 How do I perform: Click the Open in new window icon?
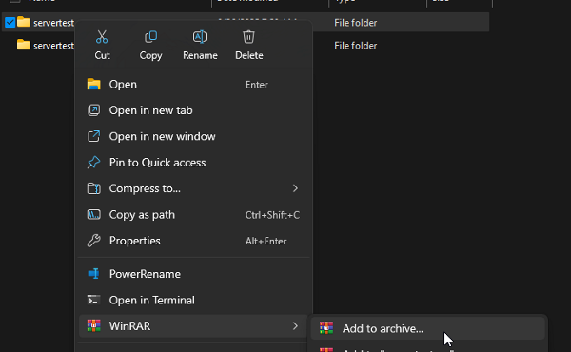(93, 136)
